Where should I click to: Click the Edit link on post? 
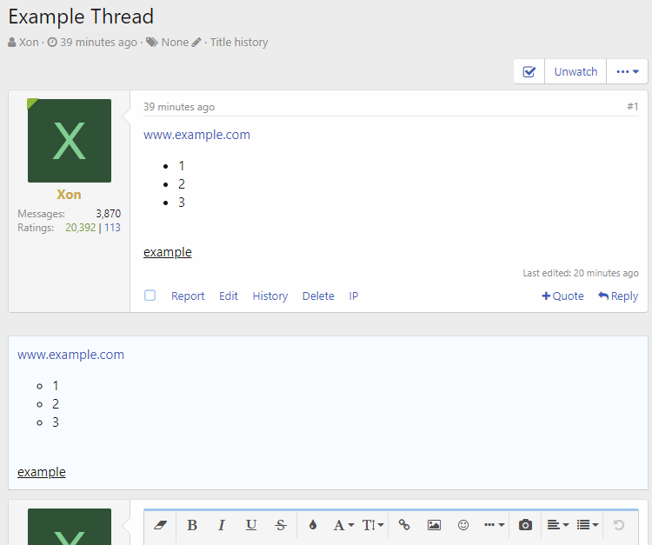point(229,296)
